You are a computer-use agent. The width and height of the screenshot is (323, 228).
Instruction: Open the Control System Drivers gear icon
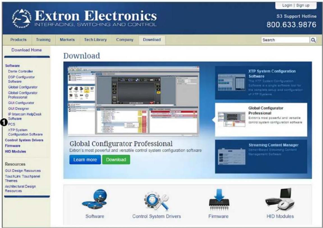tap(156, 201)
